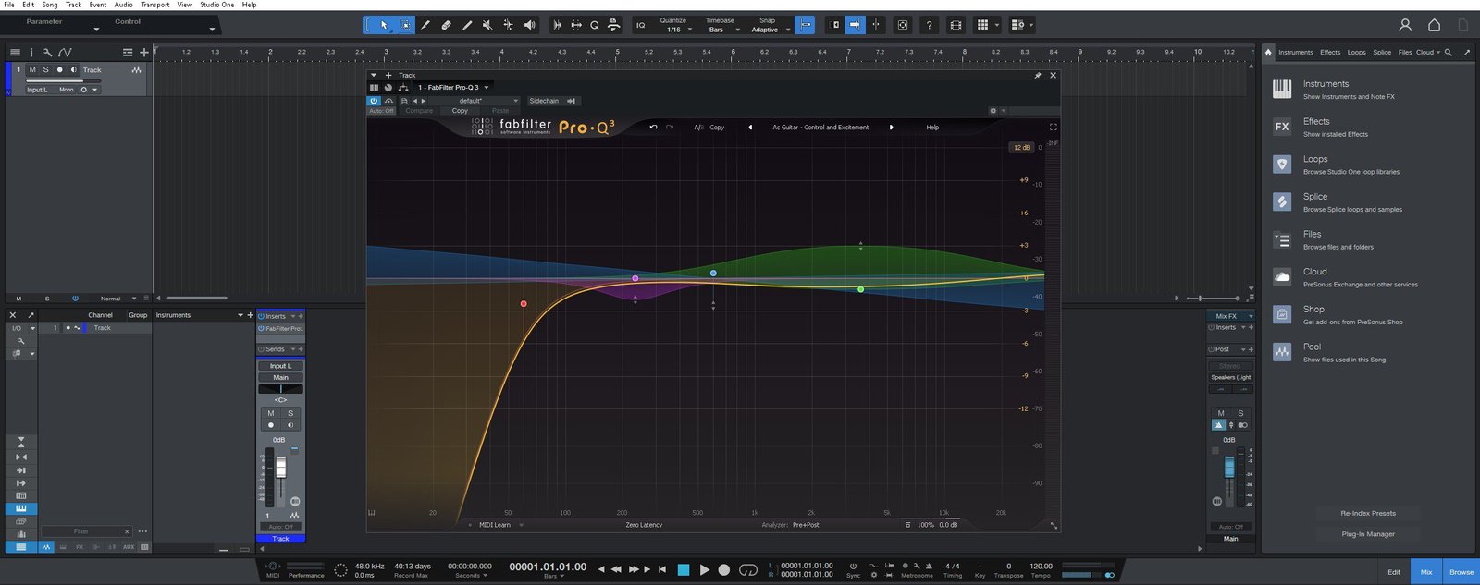Load previous Pro-Q 3 preset arrow

click(x=750, y=128)
